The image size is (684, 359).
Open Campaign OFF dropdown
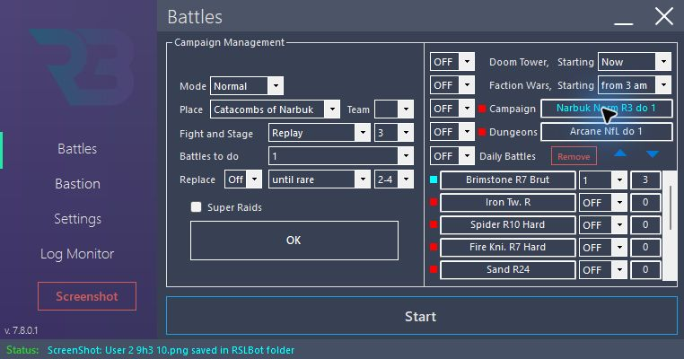pyautogui.click(x=452, y=109)
